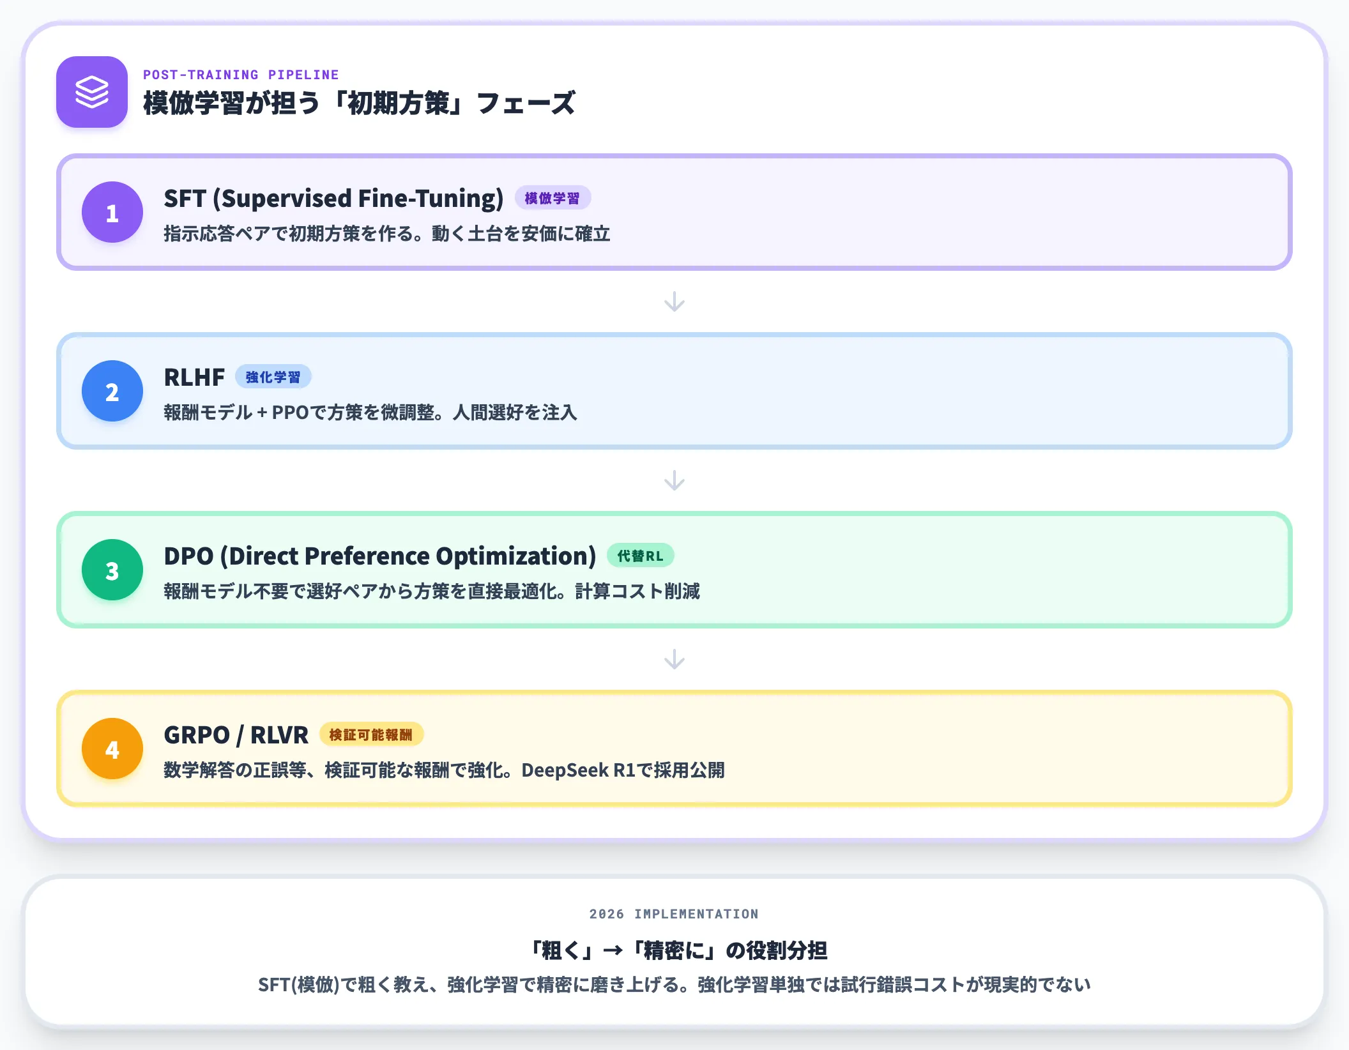Viewport: 1349px width, 1050px height.
Task: Click the description mentioning DeepSeek R1
Action: tap(444, 770)
